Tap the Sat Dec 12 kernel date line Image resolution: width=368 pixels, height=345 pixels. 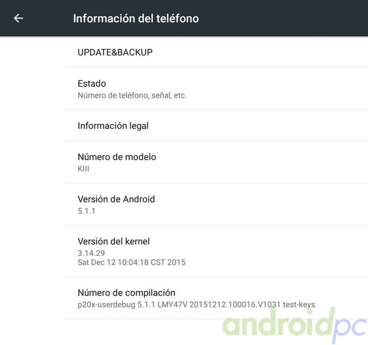pyautogui.click(x=132, y=262)
